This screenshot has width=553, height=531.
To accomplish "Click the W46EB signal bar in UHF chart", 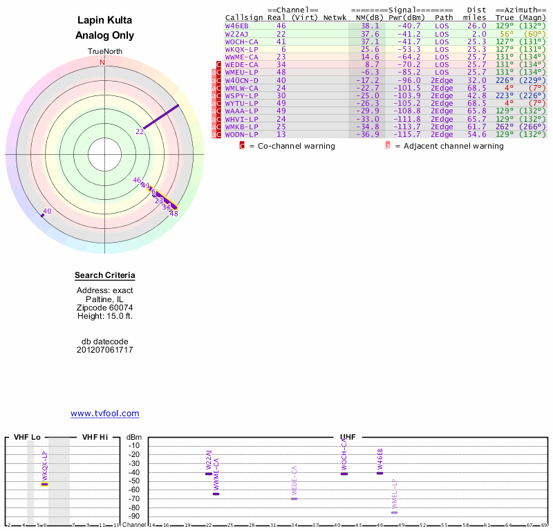I will (379, 473).
